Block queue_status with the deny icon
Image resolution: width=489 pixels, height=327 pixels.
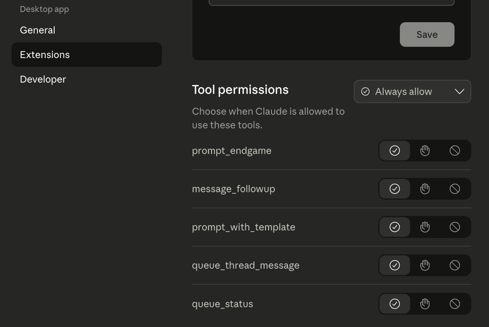(x=455, y=304)
